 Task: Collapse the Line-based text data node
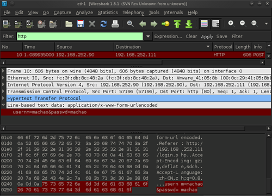pyautogui.click(x=3, y=105)
